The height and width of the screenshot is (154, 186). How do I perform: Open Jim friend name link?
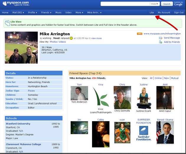(79, 120)
